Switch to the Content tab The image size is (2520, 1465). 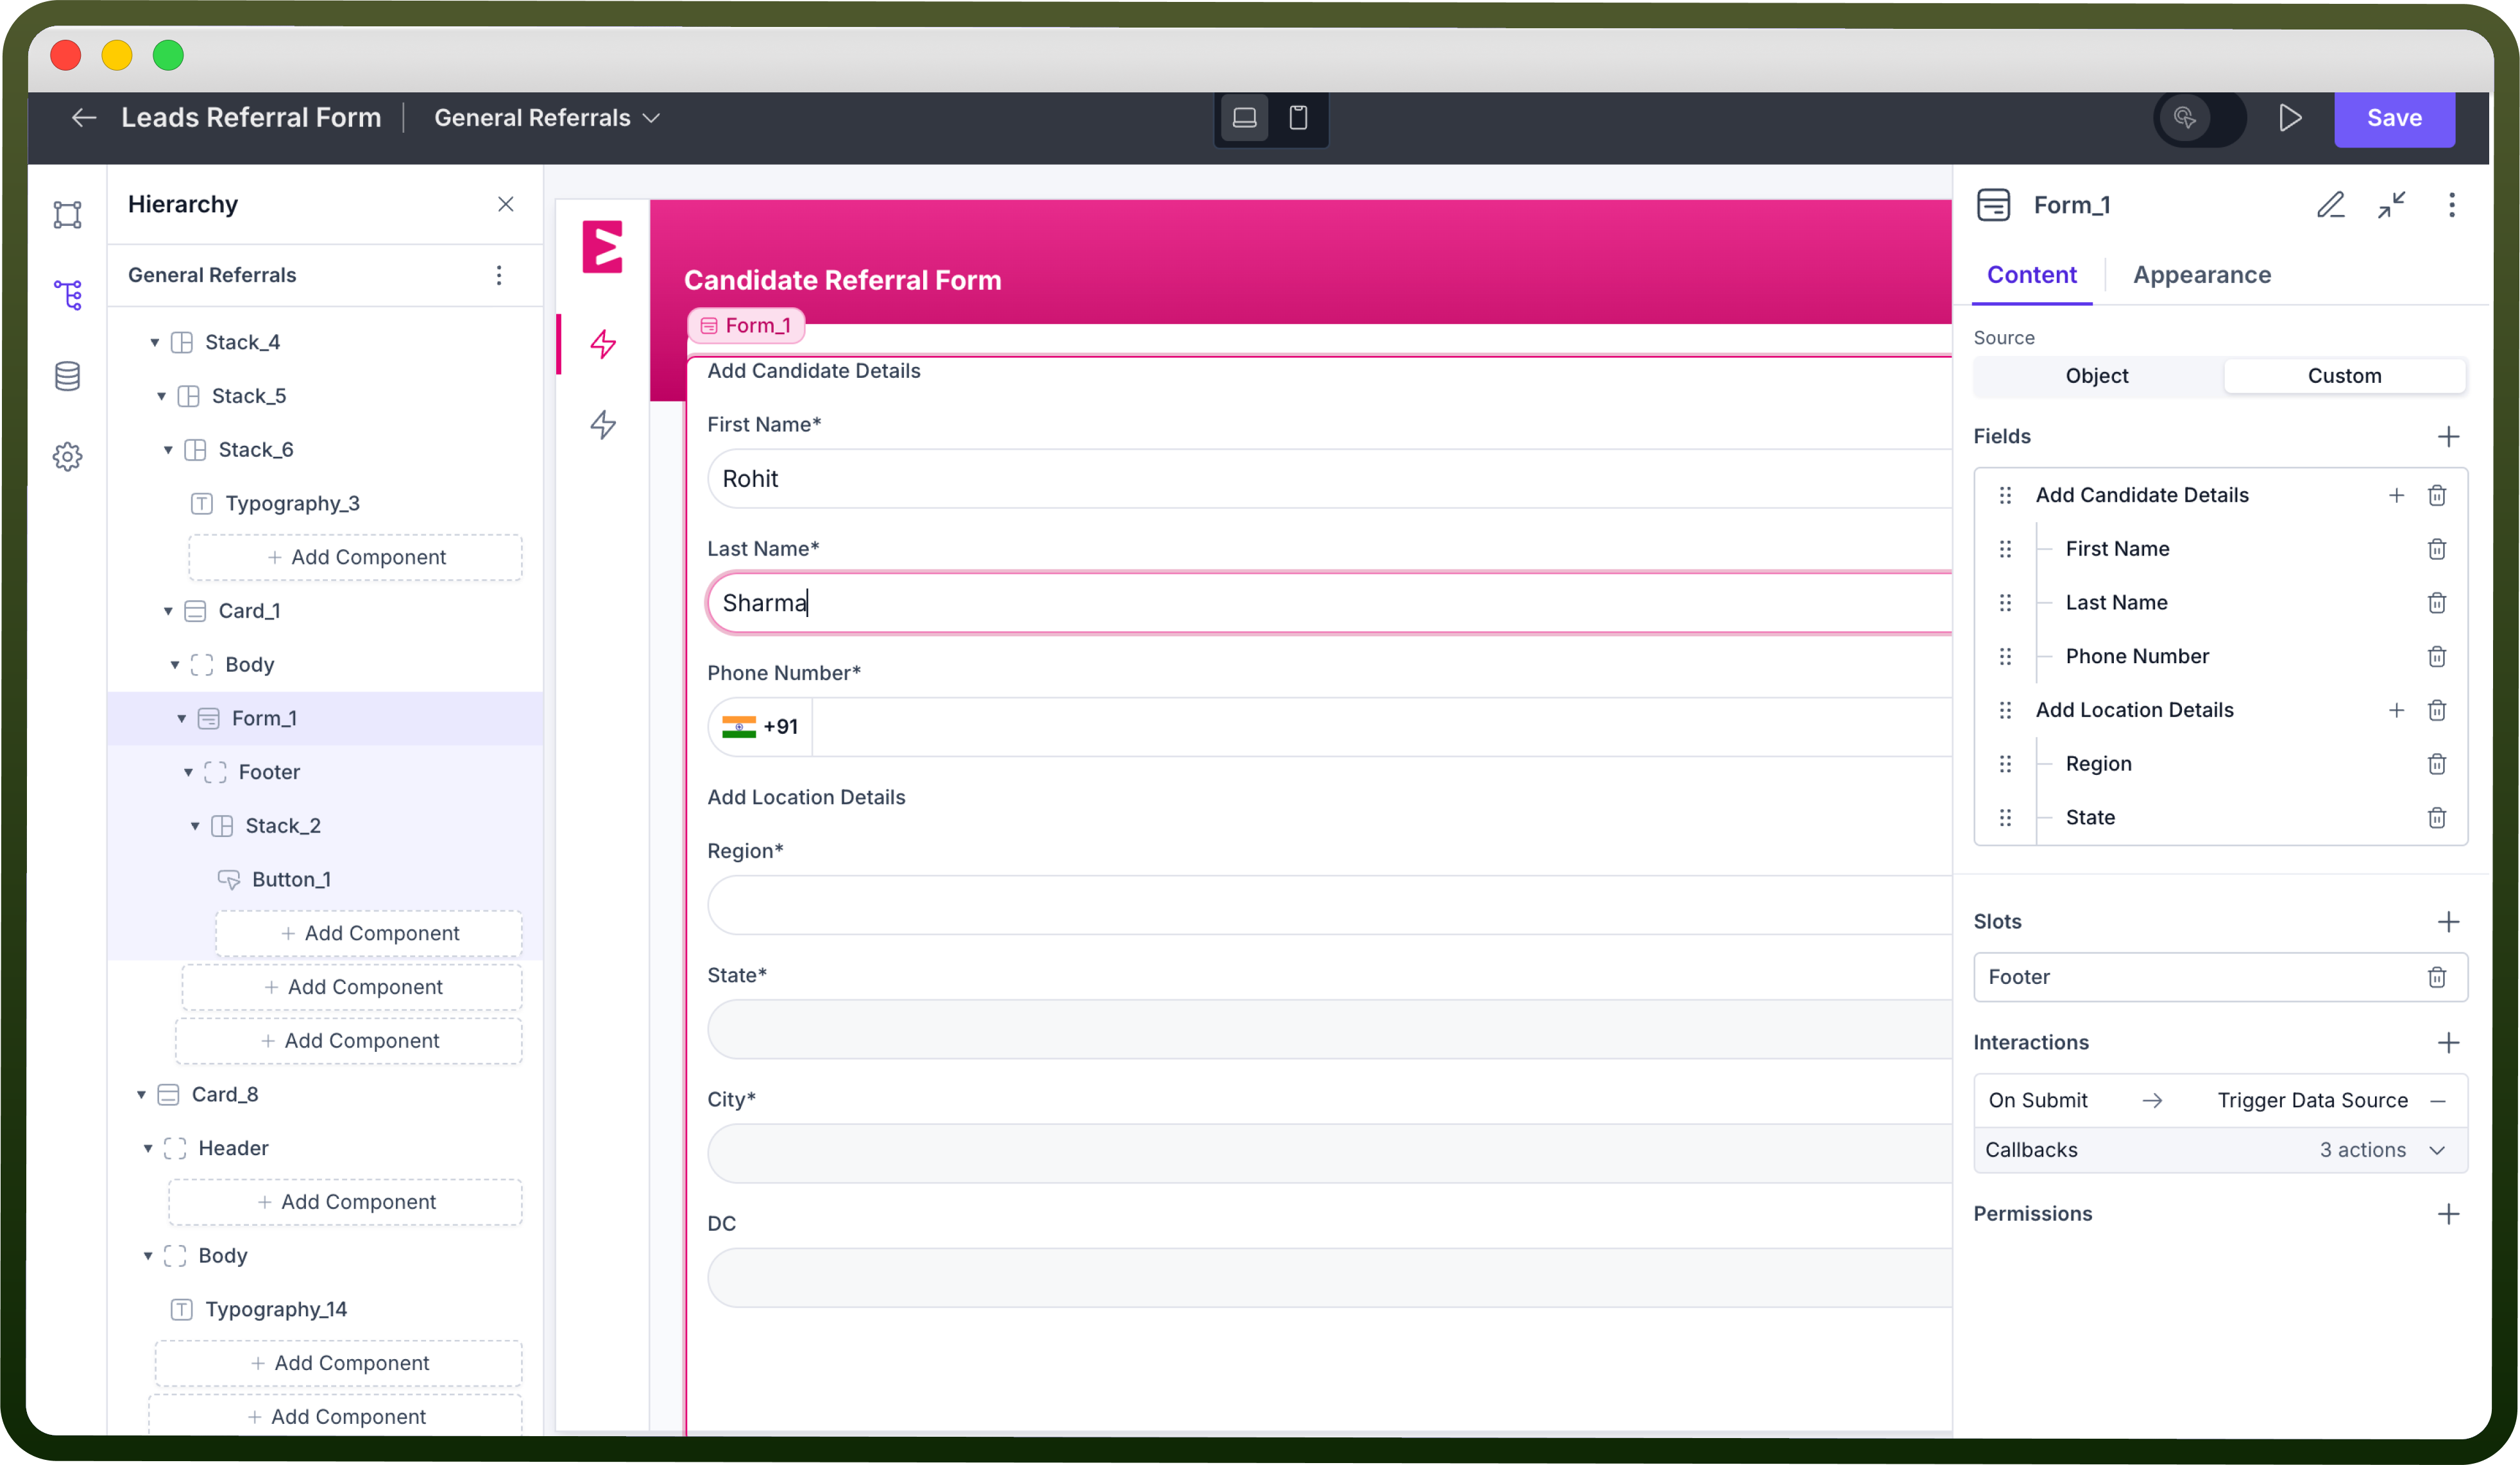coord(2031,275)
